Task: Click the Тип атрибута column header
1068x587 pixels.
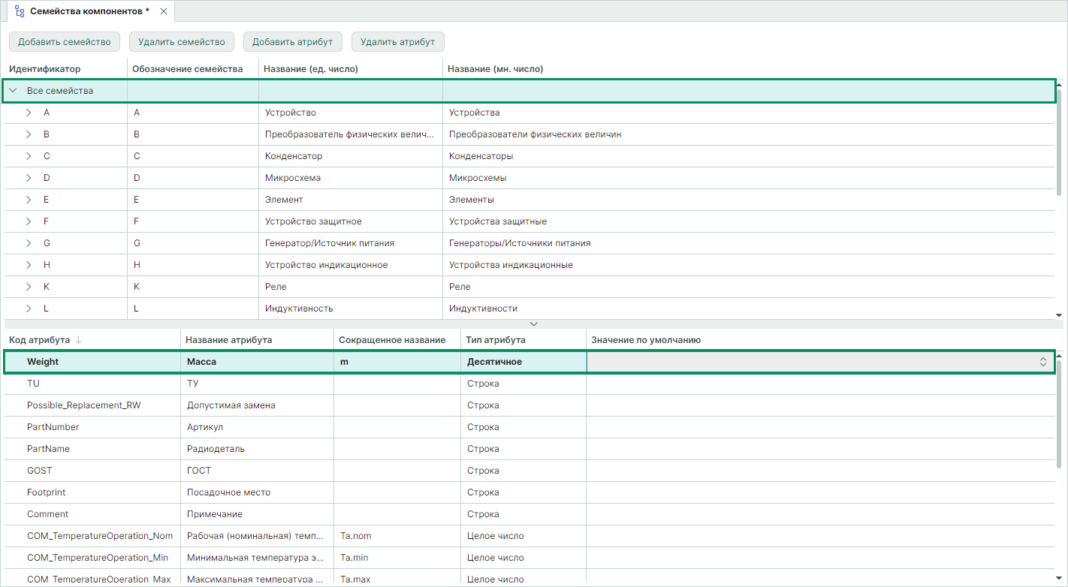Action: 496,340
